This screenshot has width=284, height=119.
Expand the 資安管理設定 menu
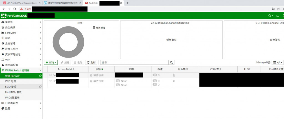[x=21, y=55]
